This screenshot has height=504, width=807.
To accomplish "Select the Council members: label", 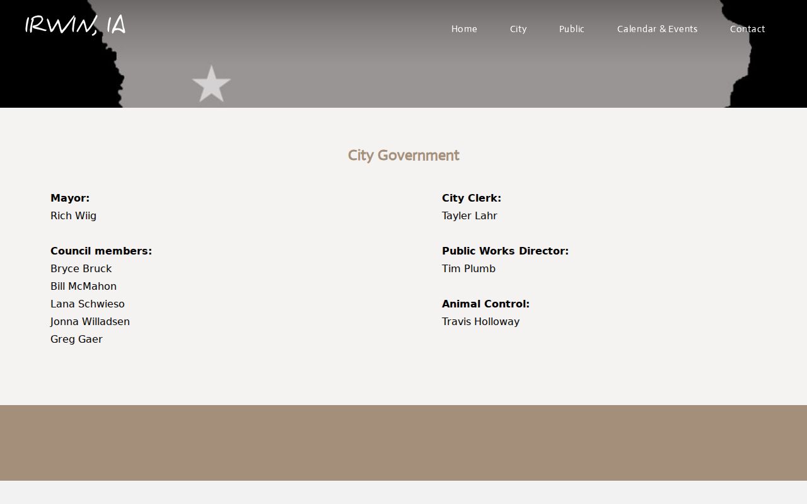I will (x=101, y=251).
